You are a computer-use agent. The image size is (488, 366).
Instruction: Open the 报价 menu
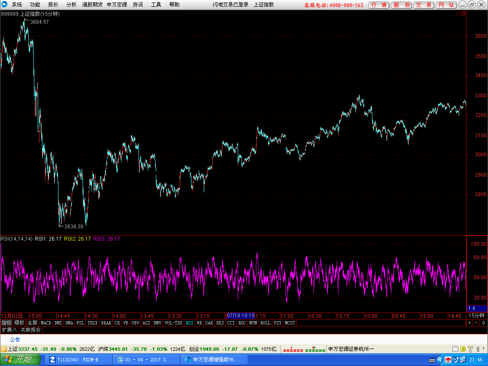[x=53, y=4]
